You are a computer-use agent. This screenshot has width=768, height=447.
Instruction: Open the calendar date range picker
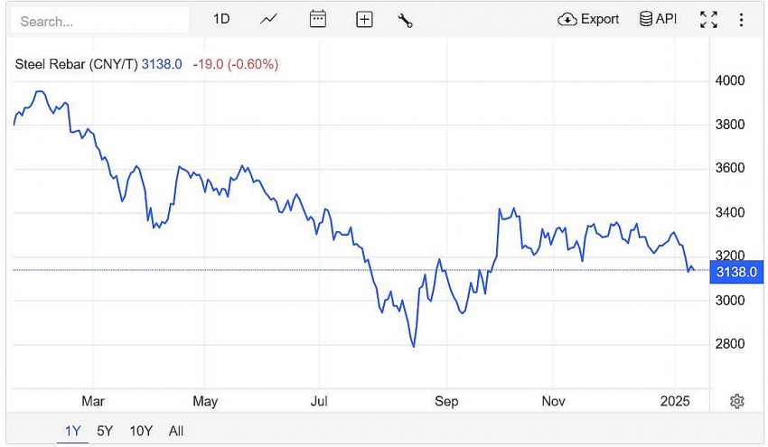pyautogui.click(x=317, y=19)
